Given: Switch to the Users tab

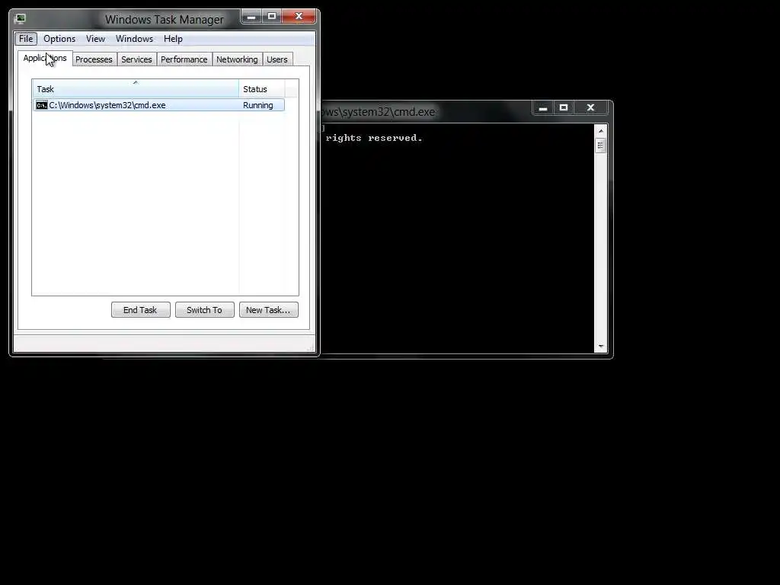Looking at the screenshot, I should coord(277,59).
